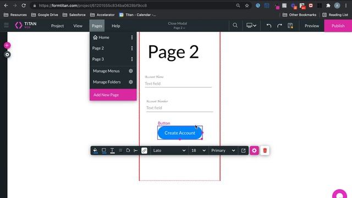Redo the last action
This screenshot has height=198, width=352.
pyautogui.click(x=279, y=26)
